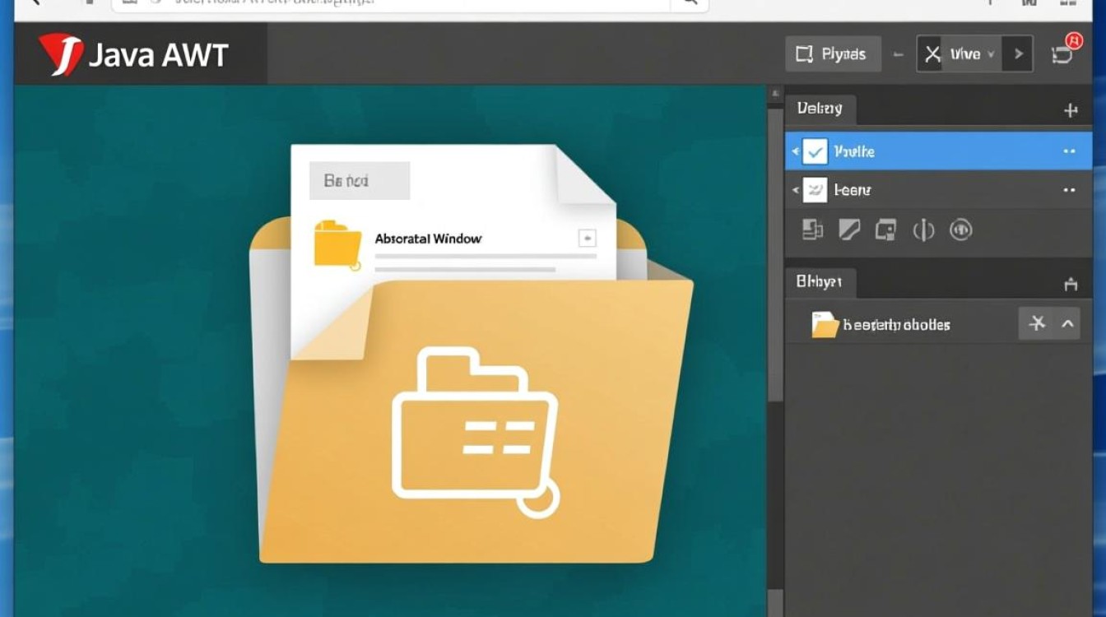The width and height of the screenshot is (1106, 617).
Task: Open the notifications icon with red badge
Action: [x=1064, y=53]
